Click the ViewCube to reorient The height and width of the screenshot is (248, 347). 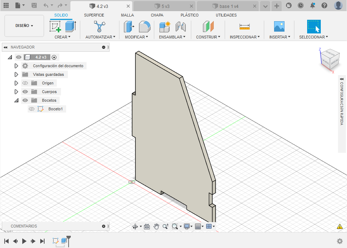(x=330, y=59)
